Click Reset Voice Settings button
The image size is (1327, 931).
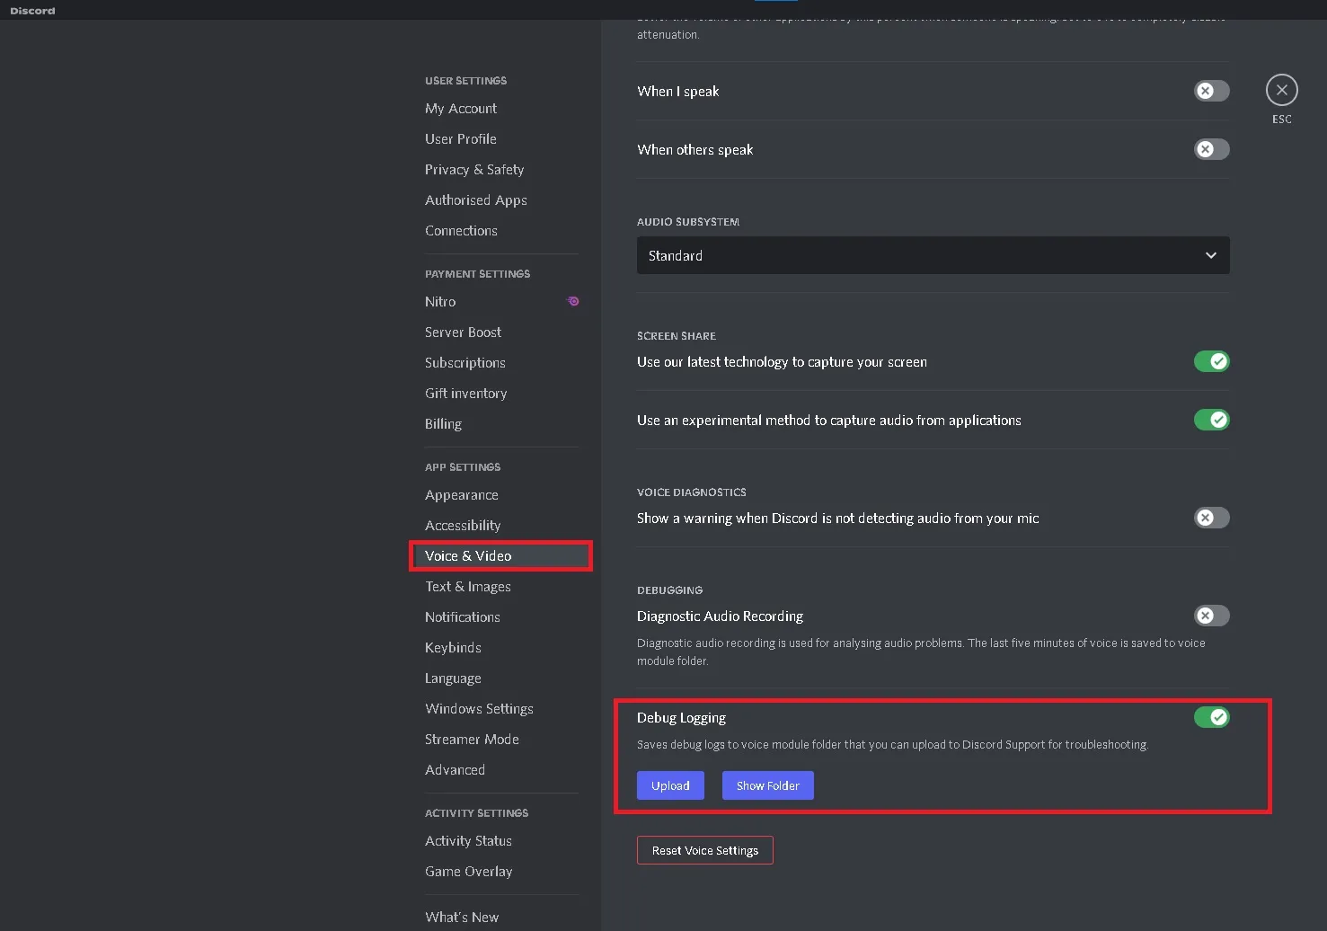(704, 850)
